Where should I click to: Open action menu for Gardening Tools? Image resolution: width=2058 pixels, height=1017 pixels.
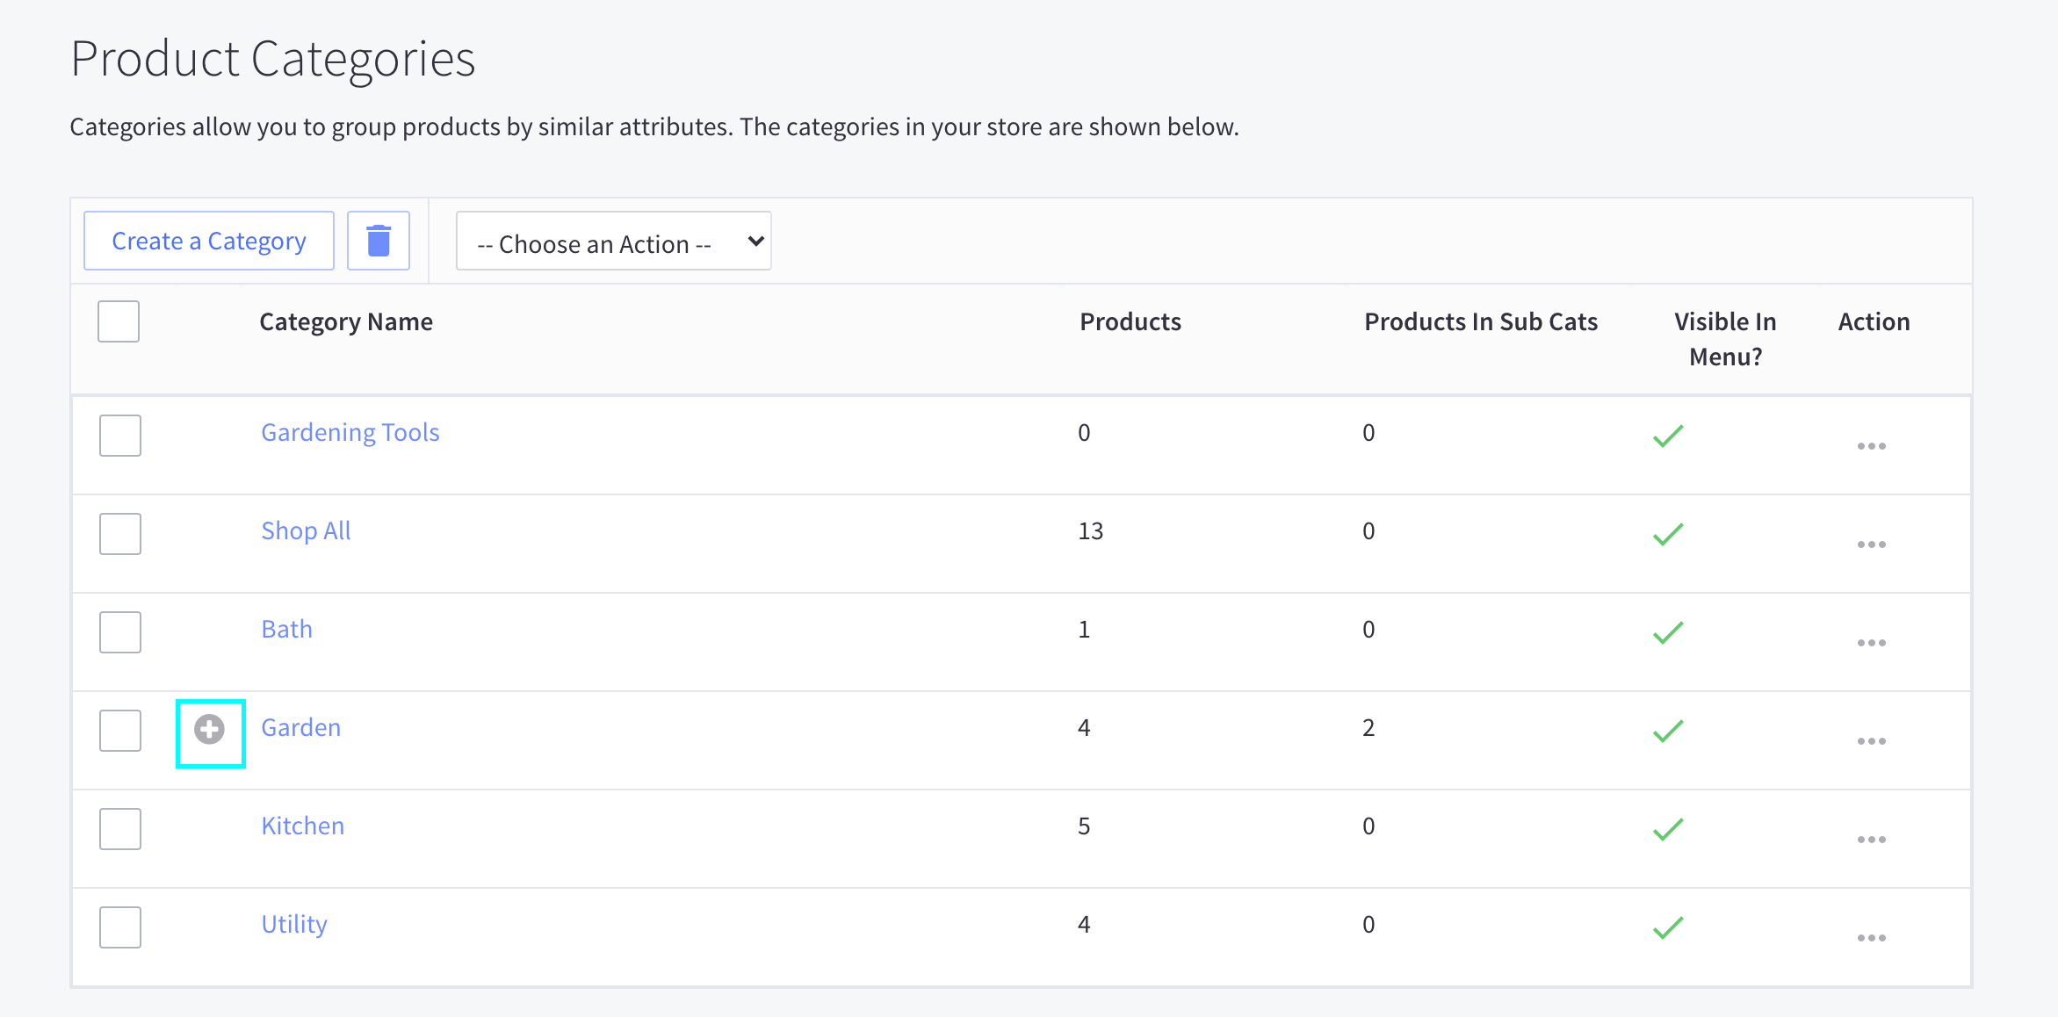tap(1871, 446)
